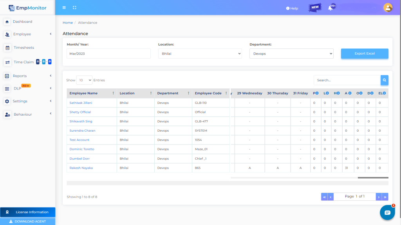Click the info icon next to L column
This screenshot has width=401, height=225.
(x=327, y=93)
